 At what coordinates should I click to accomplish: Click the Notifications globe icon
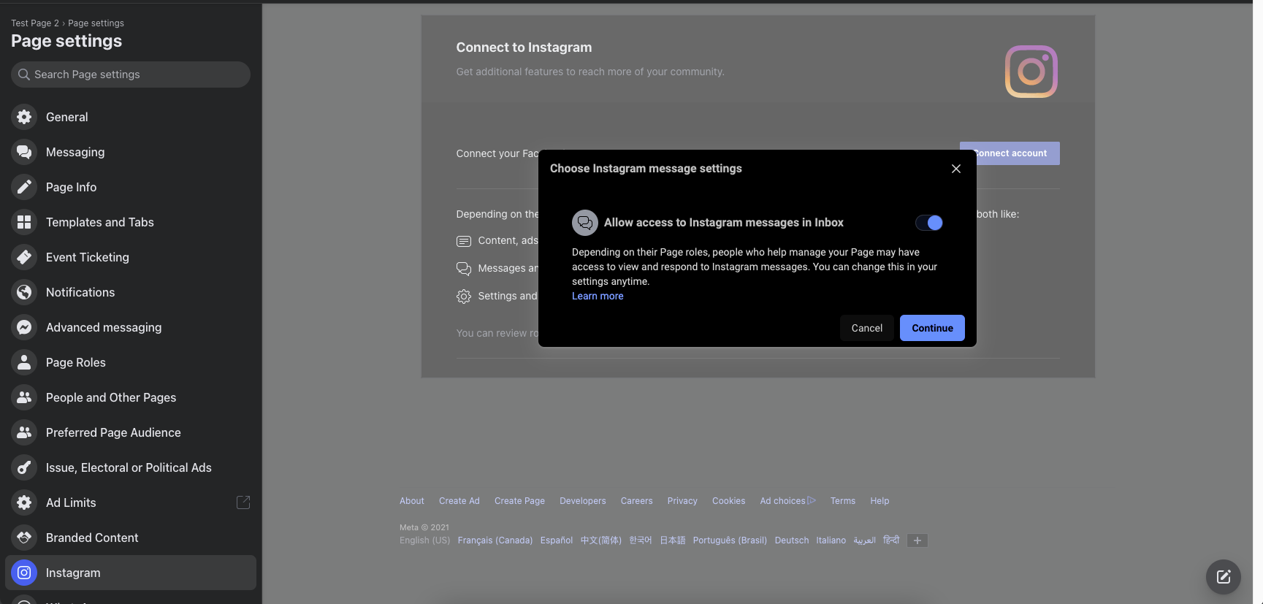[24, 292]
